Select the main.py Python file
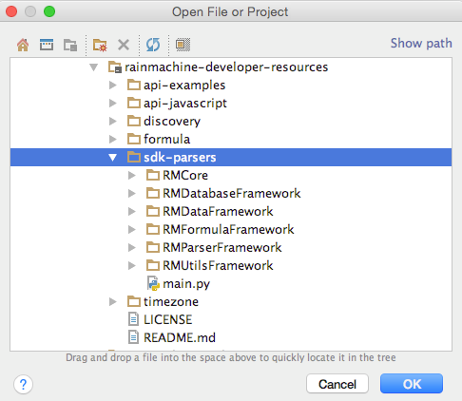The width and height of the screenshot is (462, 401). [x=179, y=283]
